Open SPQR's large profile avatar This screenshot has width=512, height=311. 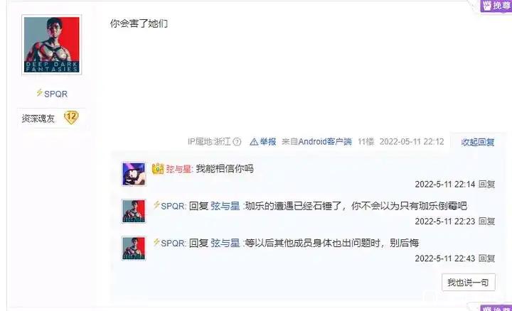(52, 45)
